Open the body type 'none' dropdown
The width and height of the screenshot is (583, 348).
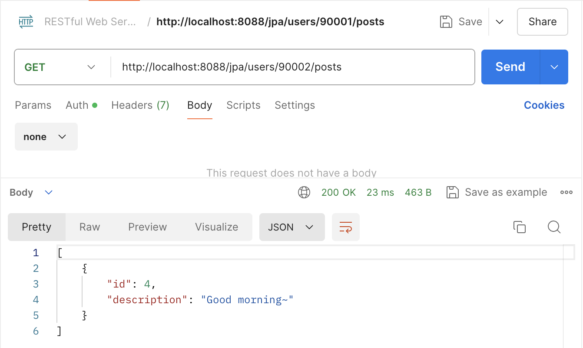[x=46, y=137]
